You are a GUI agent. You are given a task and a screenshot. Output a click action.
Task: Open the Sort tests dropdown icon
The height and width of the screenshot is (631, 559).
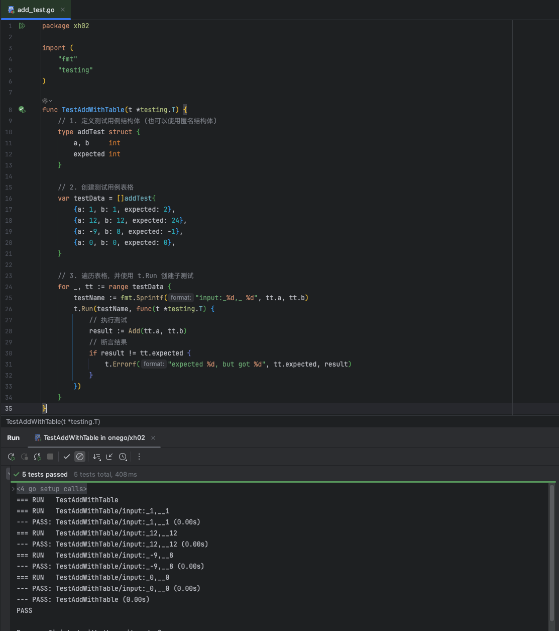(x=97, y=457)
